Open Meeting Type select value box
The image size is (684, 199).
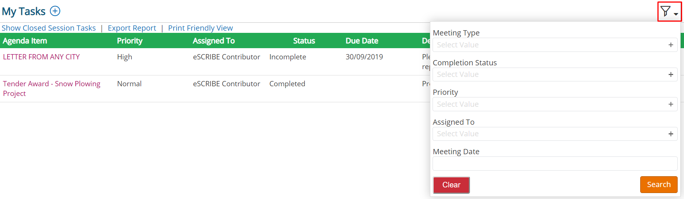(555, 45)
